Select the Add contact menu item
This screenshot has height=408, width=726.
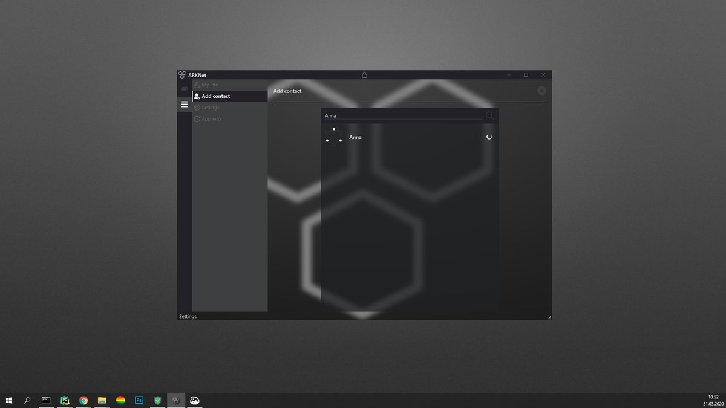click(x=230, y=96)
